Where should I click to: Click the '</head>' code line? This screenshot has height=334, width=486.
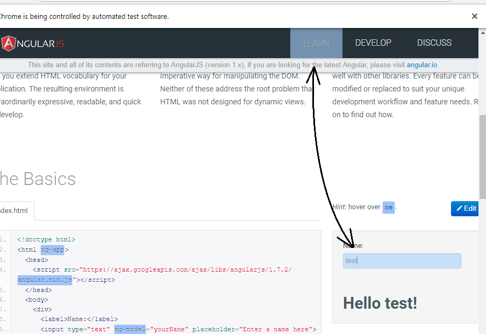[38, 290]
